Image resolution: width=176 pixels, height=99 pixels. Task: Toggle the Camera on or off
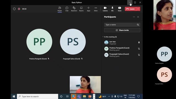pyautogui.click(x=105, y=9)
